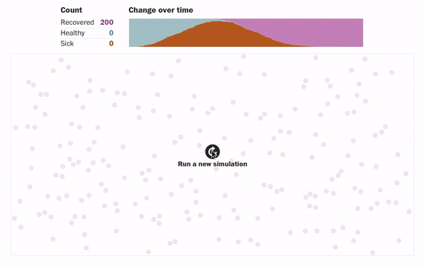Click the orange sick area in chart

(x=217, y=37)
